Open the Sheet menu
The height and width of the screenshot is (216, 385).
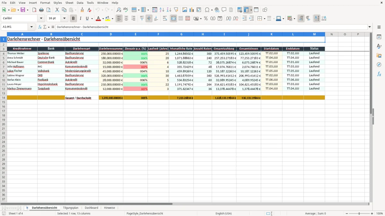click(69, 3)
